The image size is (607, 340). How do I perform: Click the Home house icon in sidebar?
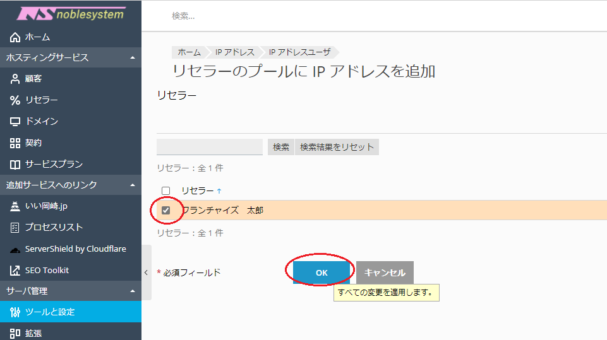pyautogui.click(x=15, y=37)
